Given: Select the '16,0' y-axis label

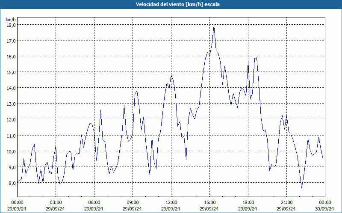Looking at the screenshot, I should [x=11, y=56].
